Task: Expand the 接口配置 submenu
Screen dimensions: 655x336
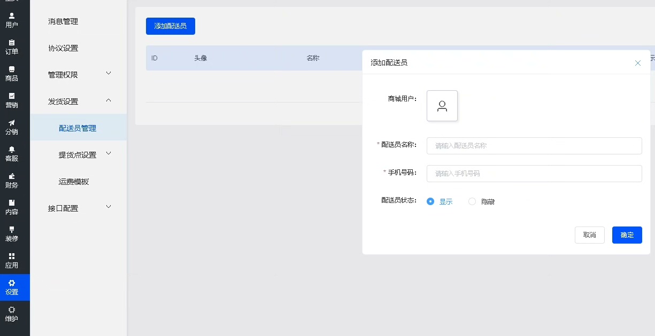Action: (79, 208)
